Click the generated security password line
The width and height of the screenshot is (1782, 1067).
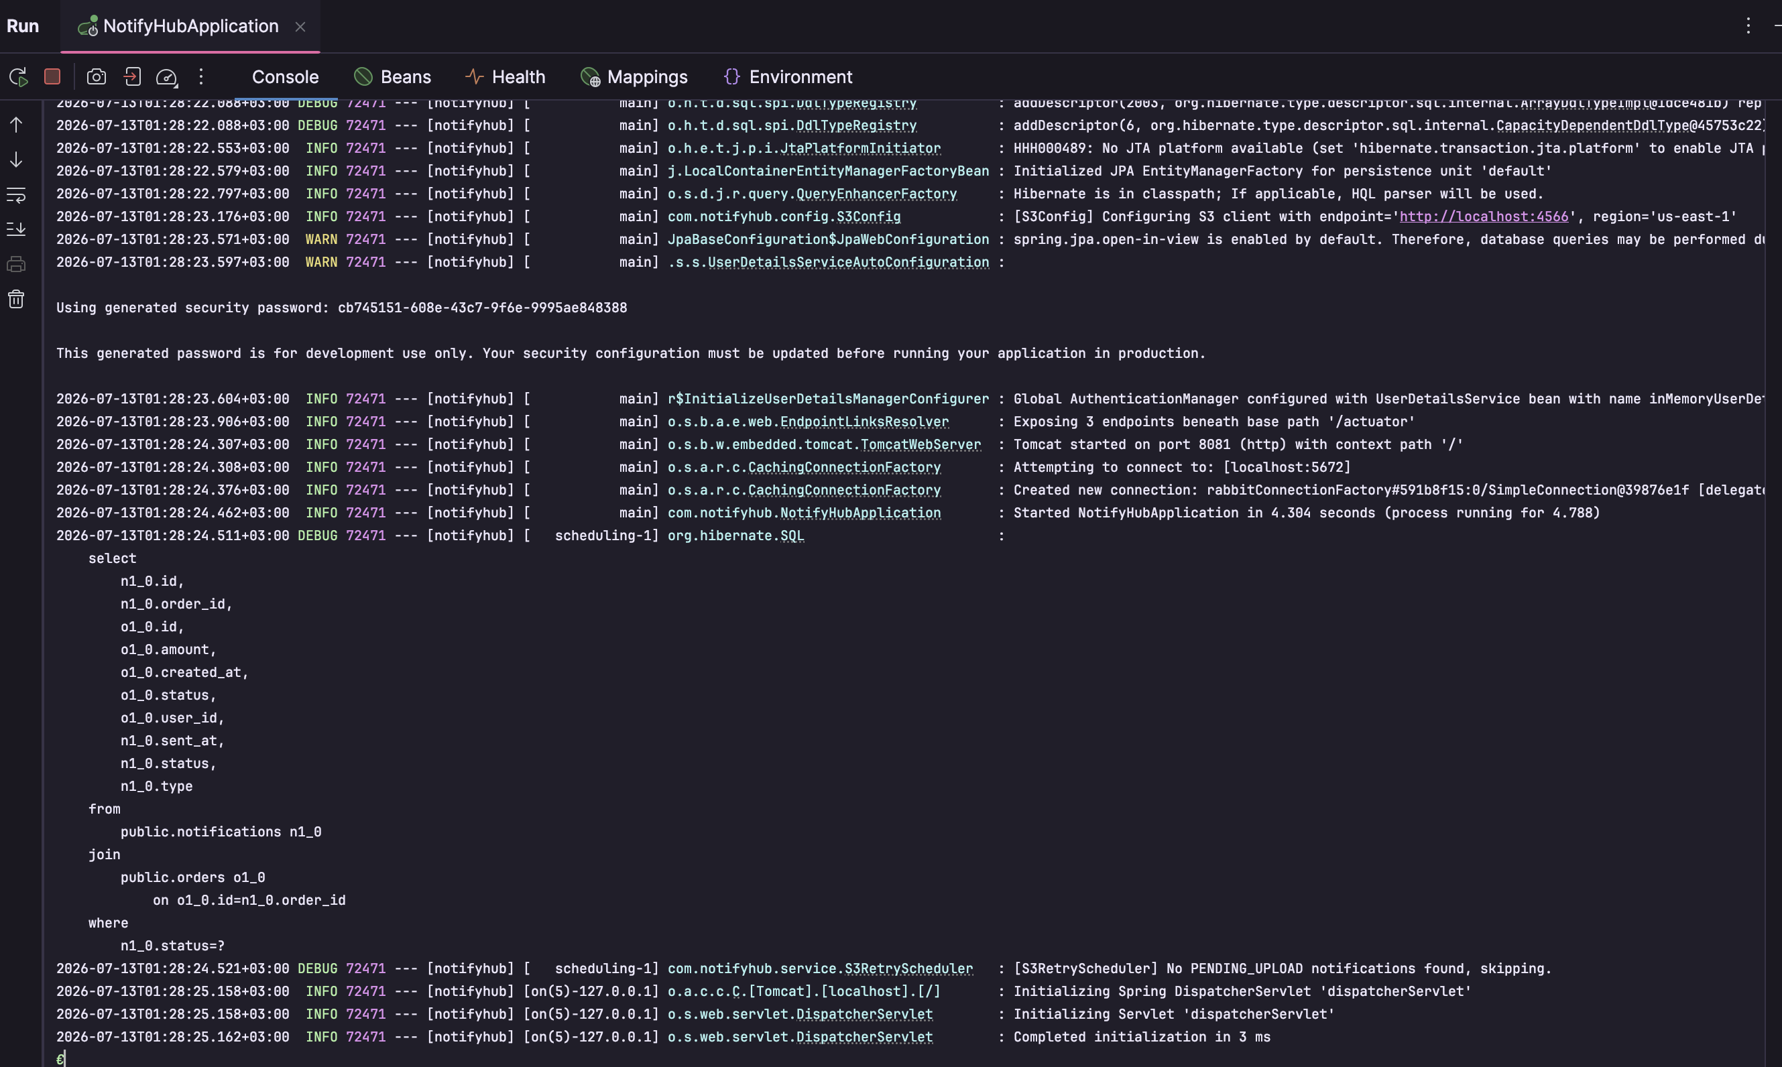click(x=342, y=308)
